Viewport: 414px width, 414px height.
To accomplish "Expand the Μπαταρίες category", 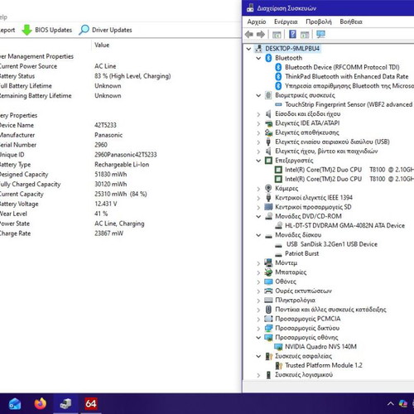I will [258, 272].
